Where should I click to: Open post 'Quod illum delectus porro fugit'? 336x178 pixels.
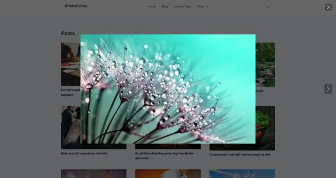164,153
